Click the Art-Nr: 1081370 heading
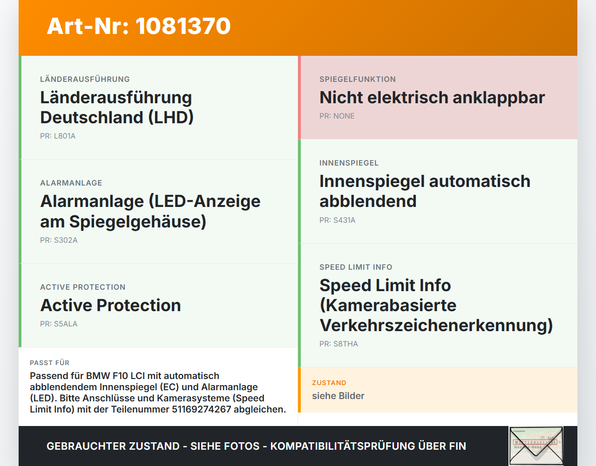 pos(139,26)
